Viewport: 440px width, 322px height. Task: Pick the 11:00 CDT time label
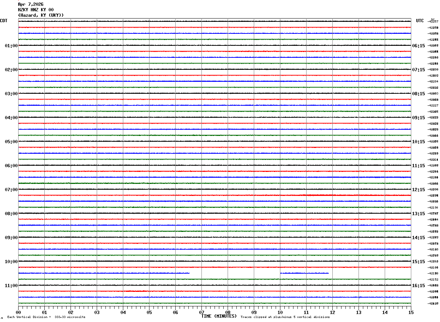(11, 286)
